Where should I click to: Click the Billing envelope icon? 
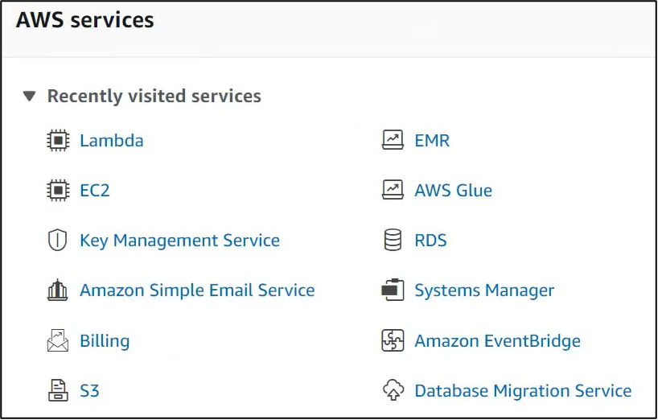point(58,341)
